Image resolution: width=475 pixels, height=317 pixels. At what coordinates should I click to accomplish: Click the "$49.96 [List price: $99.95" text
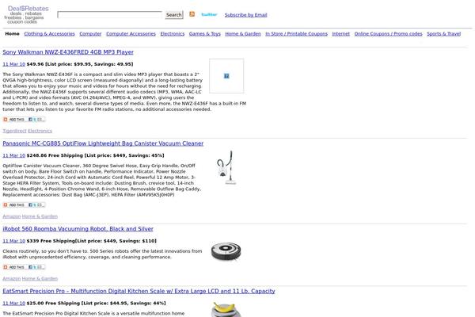point(59,64)
